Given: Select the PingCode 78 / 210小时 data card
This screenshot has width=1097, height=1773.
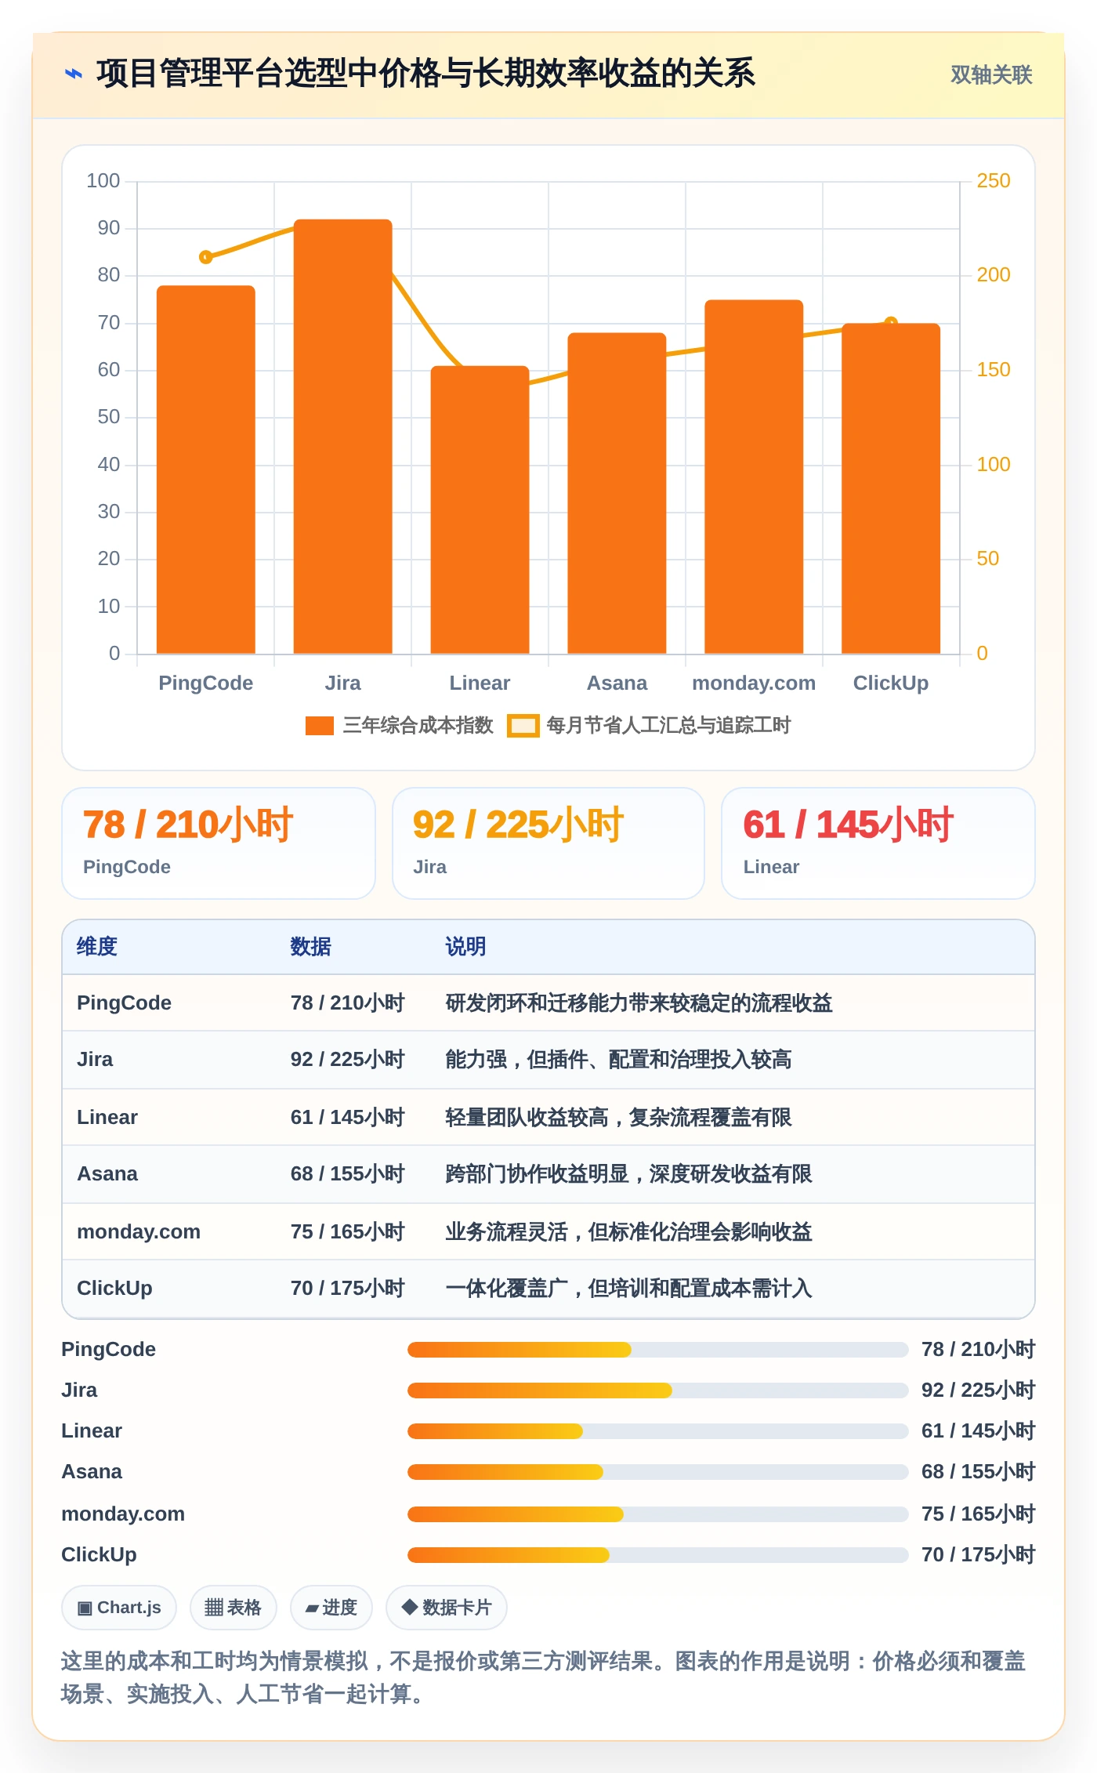Looking at the screenshot, I should pyautogui.click(x=219, y=843).
